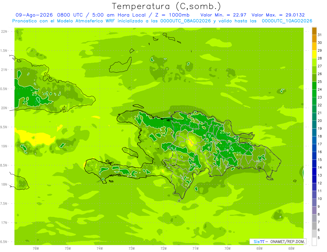This screenshot has width=327, height=252.
Task: Click the "69W" longitude axis label
Action: point(259,248)
